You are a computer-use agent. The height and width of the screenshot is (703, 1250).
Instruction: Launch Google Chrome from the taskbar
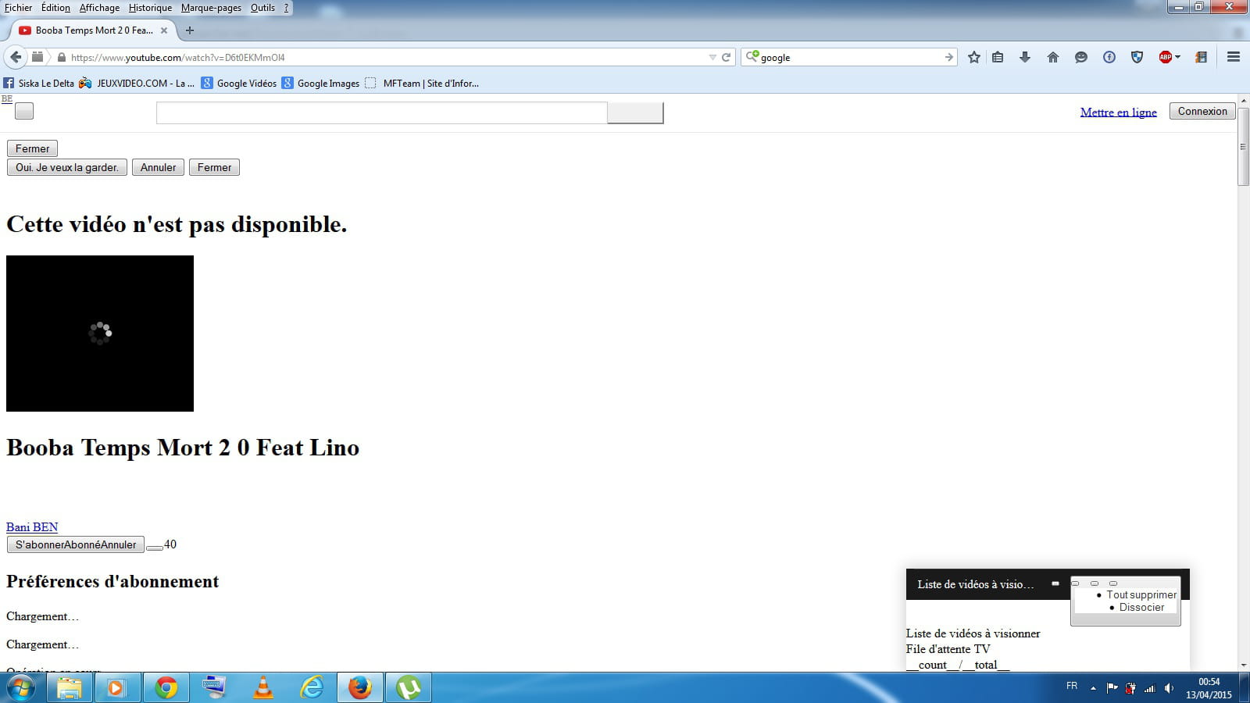coord(166,687)
